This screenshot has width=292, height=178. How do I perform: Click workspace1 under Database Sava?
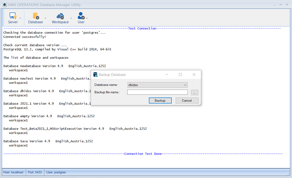click(18, 146)
